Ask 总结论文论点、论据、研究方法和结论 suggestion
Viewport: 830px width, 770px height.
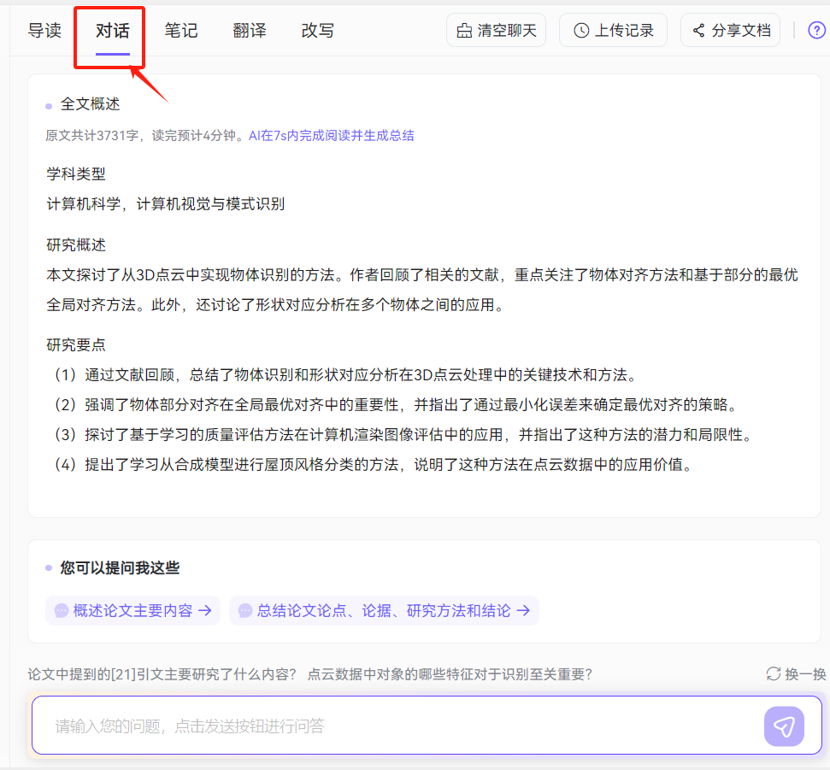tap(385, 611)
